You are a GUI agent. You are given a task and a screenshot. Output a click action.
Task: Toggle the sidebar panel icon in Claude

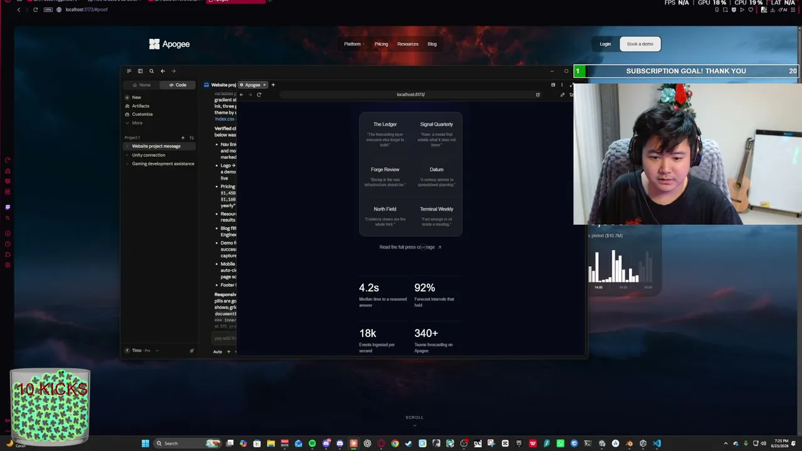coord(140,71)
